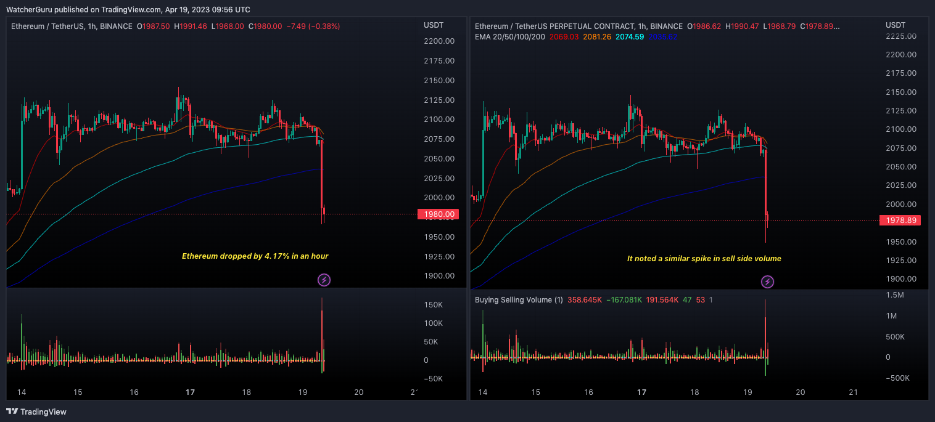Click the 'It noted a similar spike' annotation
This screenshot has height=422, width=935.
click(x=704, y=259)
